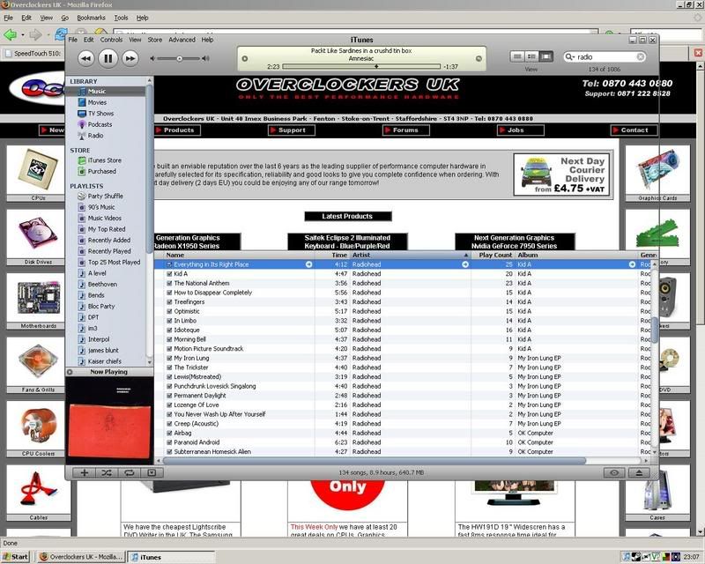
Task: Eject disc using iTunes eject button
Action: 639,472
